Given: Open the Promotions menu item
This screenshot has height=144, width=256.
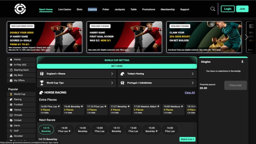Looking at the screenshot, I should tap(148, 9).
